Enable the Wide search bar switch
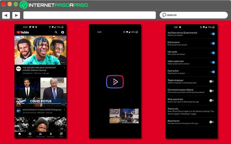This screenshot has height=144, width=231. [x=212, y=101]
